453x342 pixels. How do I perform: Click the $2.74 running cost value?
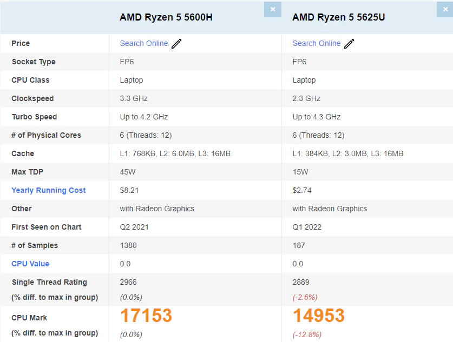point(302,190)
